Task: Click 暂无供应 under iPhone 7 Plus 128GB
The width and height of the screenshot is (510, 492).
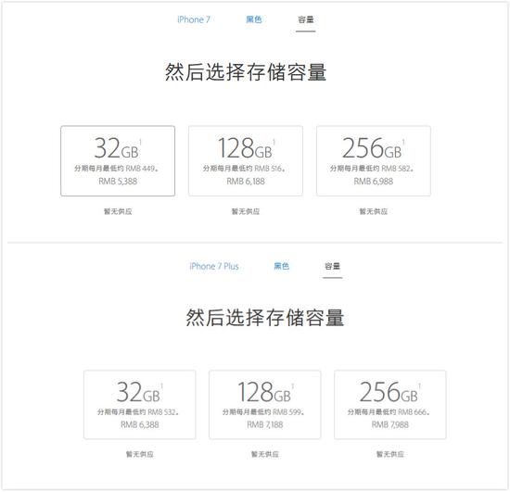Action: (x=265, y=454)
